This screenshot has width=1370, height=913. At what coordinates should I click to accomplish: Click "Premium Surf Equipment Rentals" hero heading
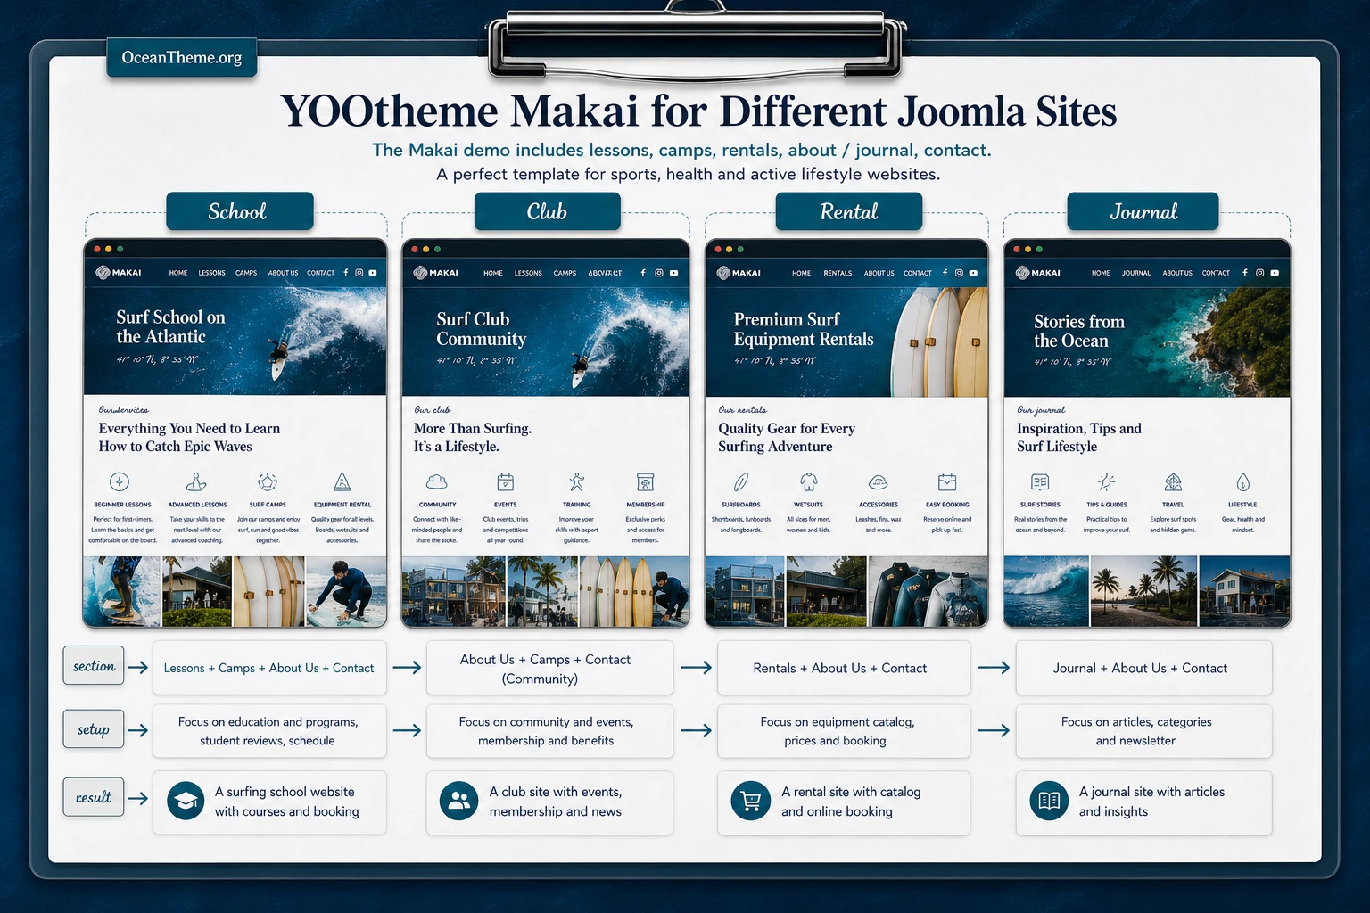pyautogui.click(x=804, y=329)
